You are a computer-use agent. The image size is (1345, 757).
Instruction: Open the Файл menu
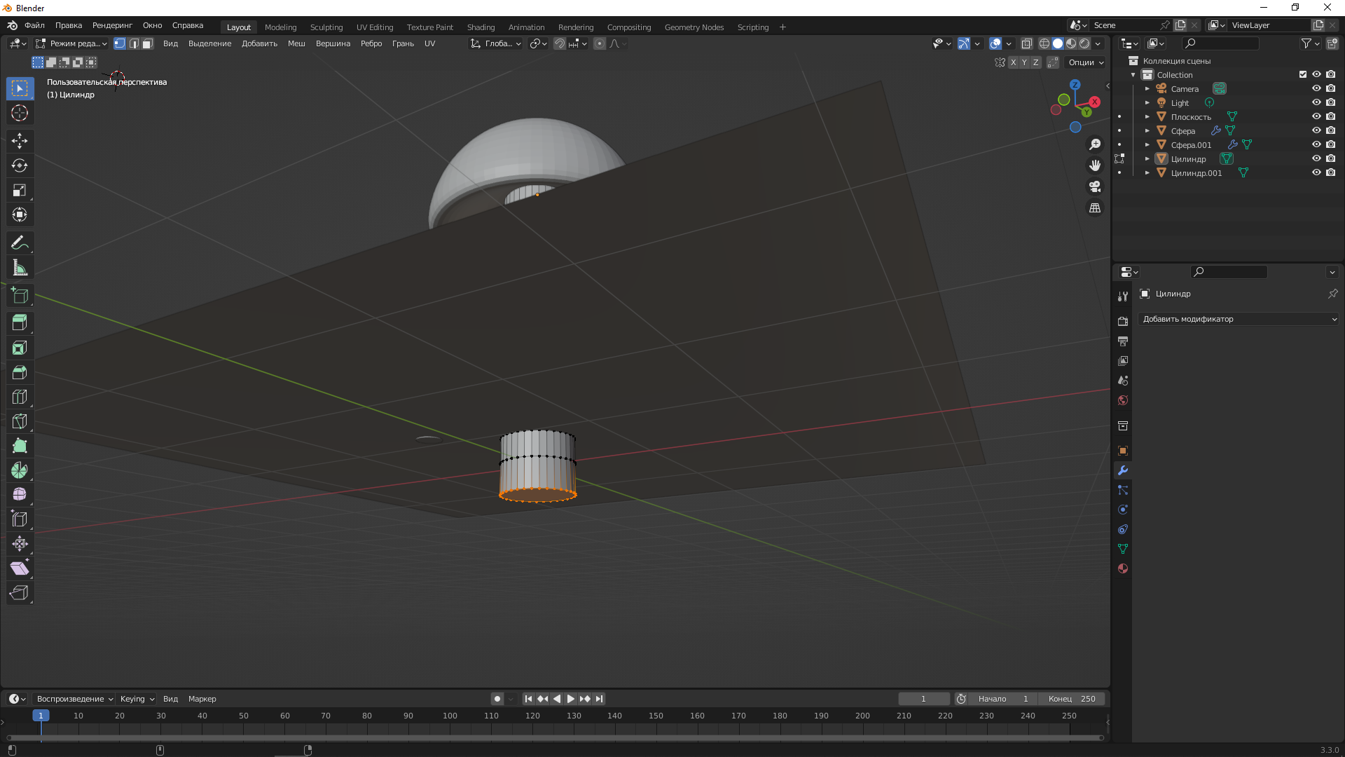click(34, 25)
